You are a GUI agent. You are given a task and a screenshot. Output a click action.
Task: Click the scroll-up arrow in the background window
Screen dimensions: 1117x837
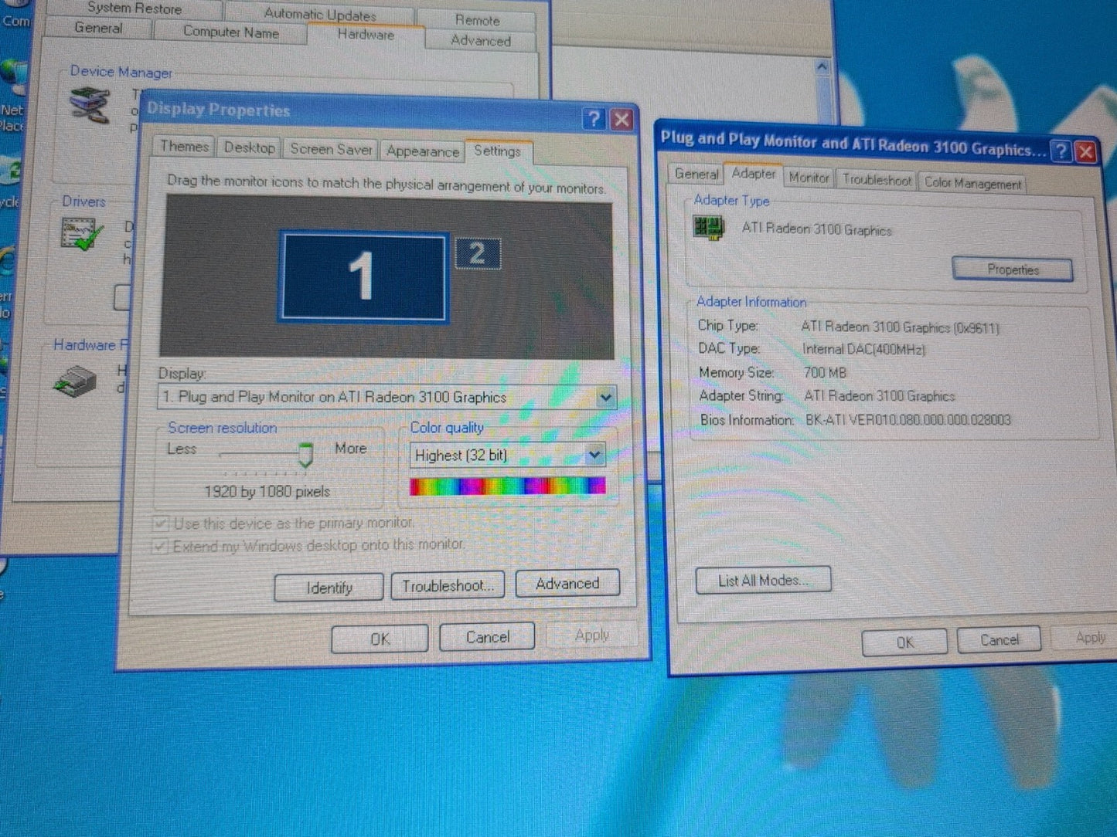click(822, 67)
